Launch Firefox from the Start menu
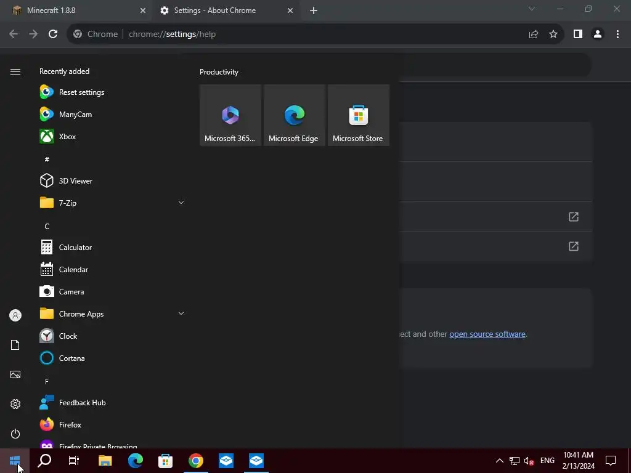Image resolution: width=631 pixels, height=473 pixels. pyautogui.click(x=112, y=425)
